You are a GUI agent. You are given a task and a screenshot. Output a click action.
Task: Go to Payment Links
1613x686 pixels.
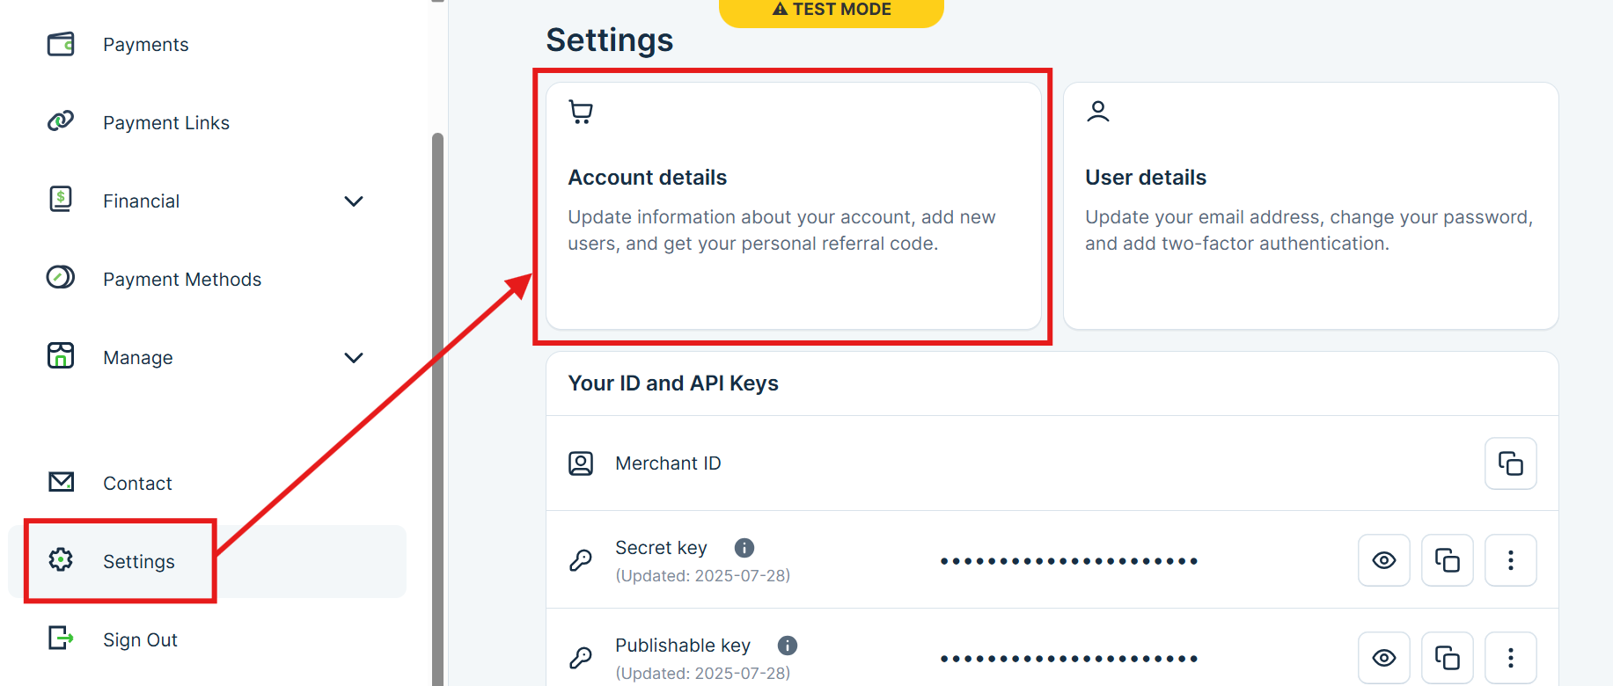point(165,123)
